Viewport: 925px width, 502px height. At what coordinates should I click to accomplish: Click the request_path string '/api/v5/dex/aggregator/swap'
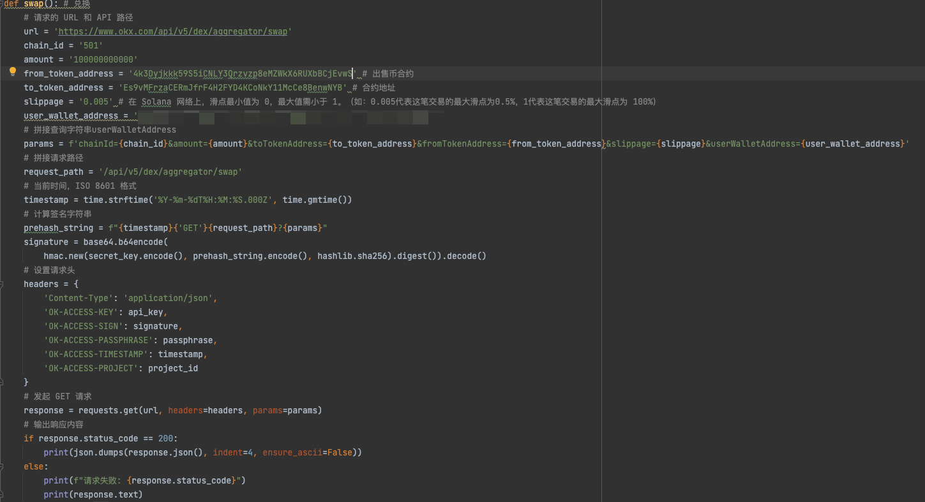tap(170, 172)
